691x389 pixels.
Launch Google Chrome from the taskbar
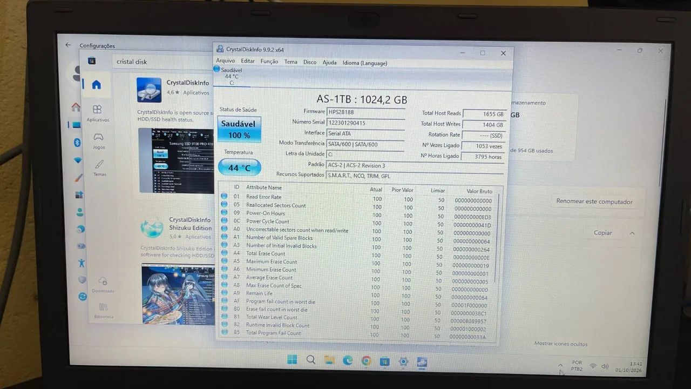click(366, 361)
